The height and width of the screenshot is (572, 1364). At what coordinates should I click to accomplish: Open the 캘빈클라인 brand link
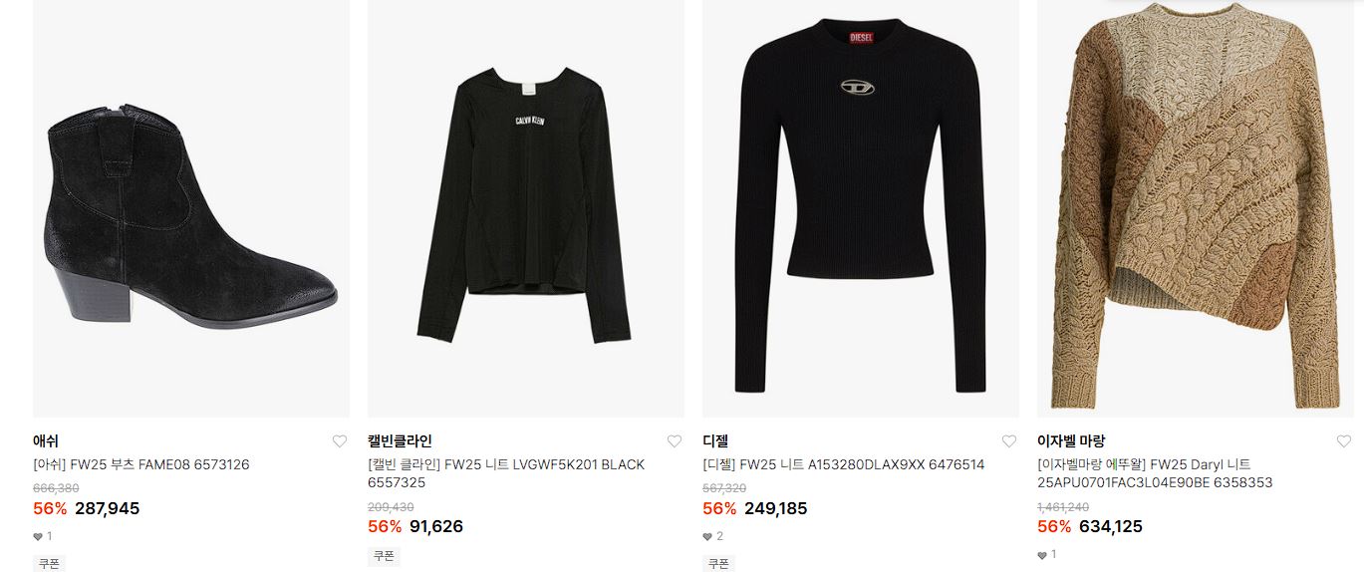coord(400,440)
